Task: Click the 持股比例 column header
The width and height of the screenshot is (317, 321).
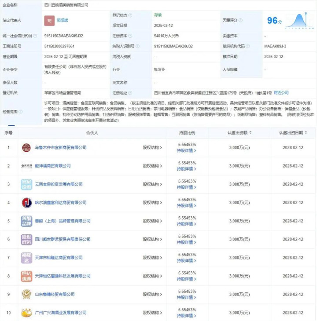Action: [x=187, y=133]
